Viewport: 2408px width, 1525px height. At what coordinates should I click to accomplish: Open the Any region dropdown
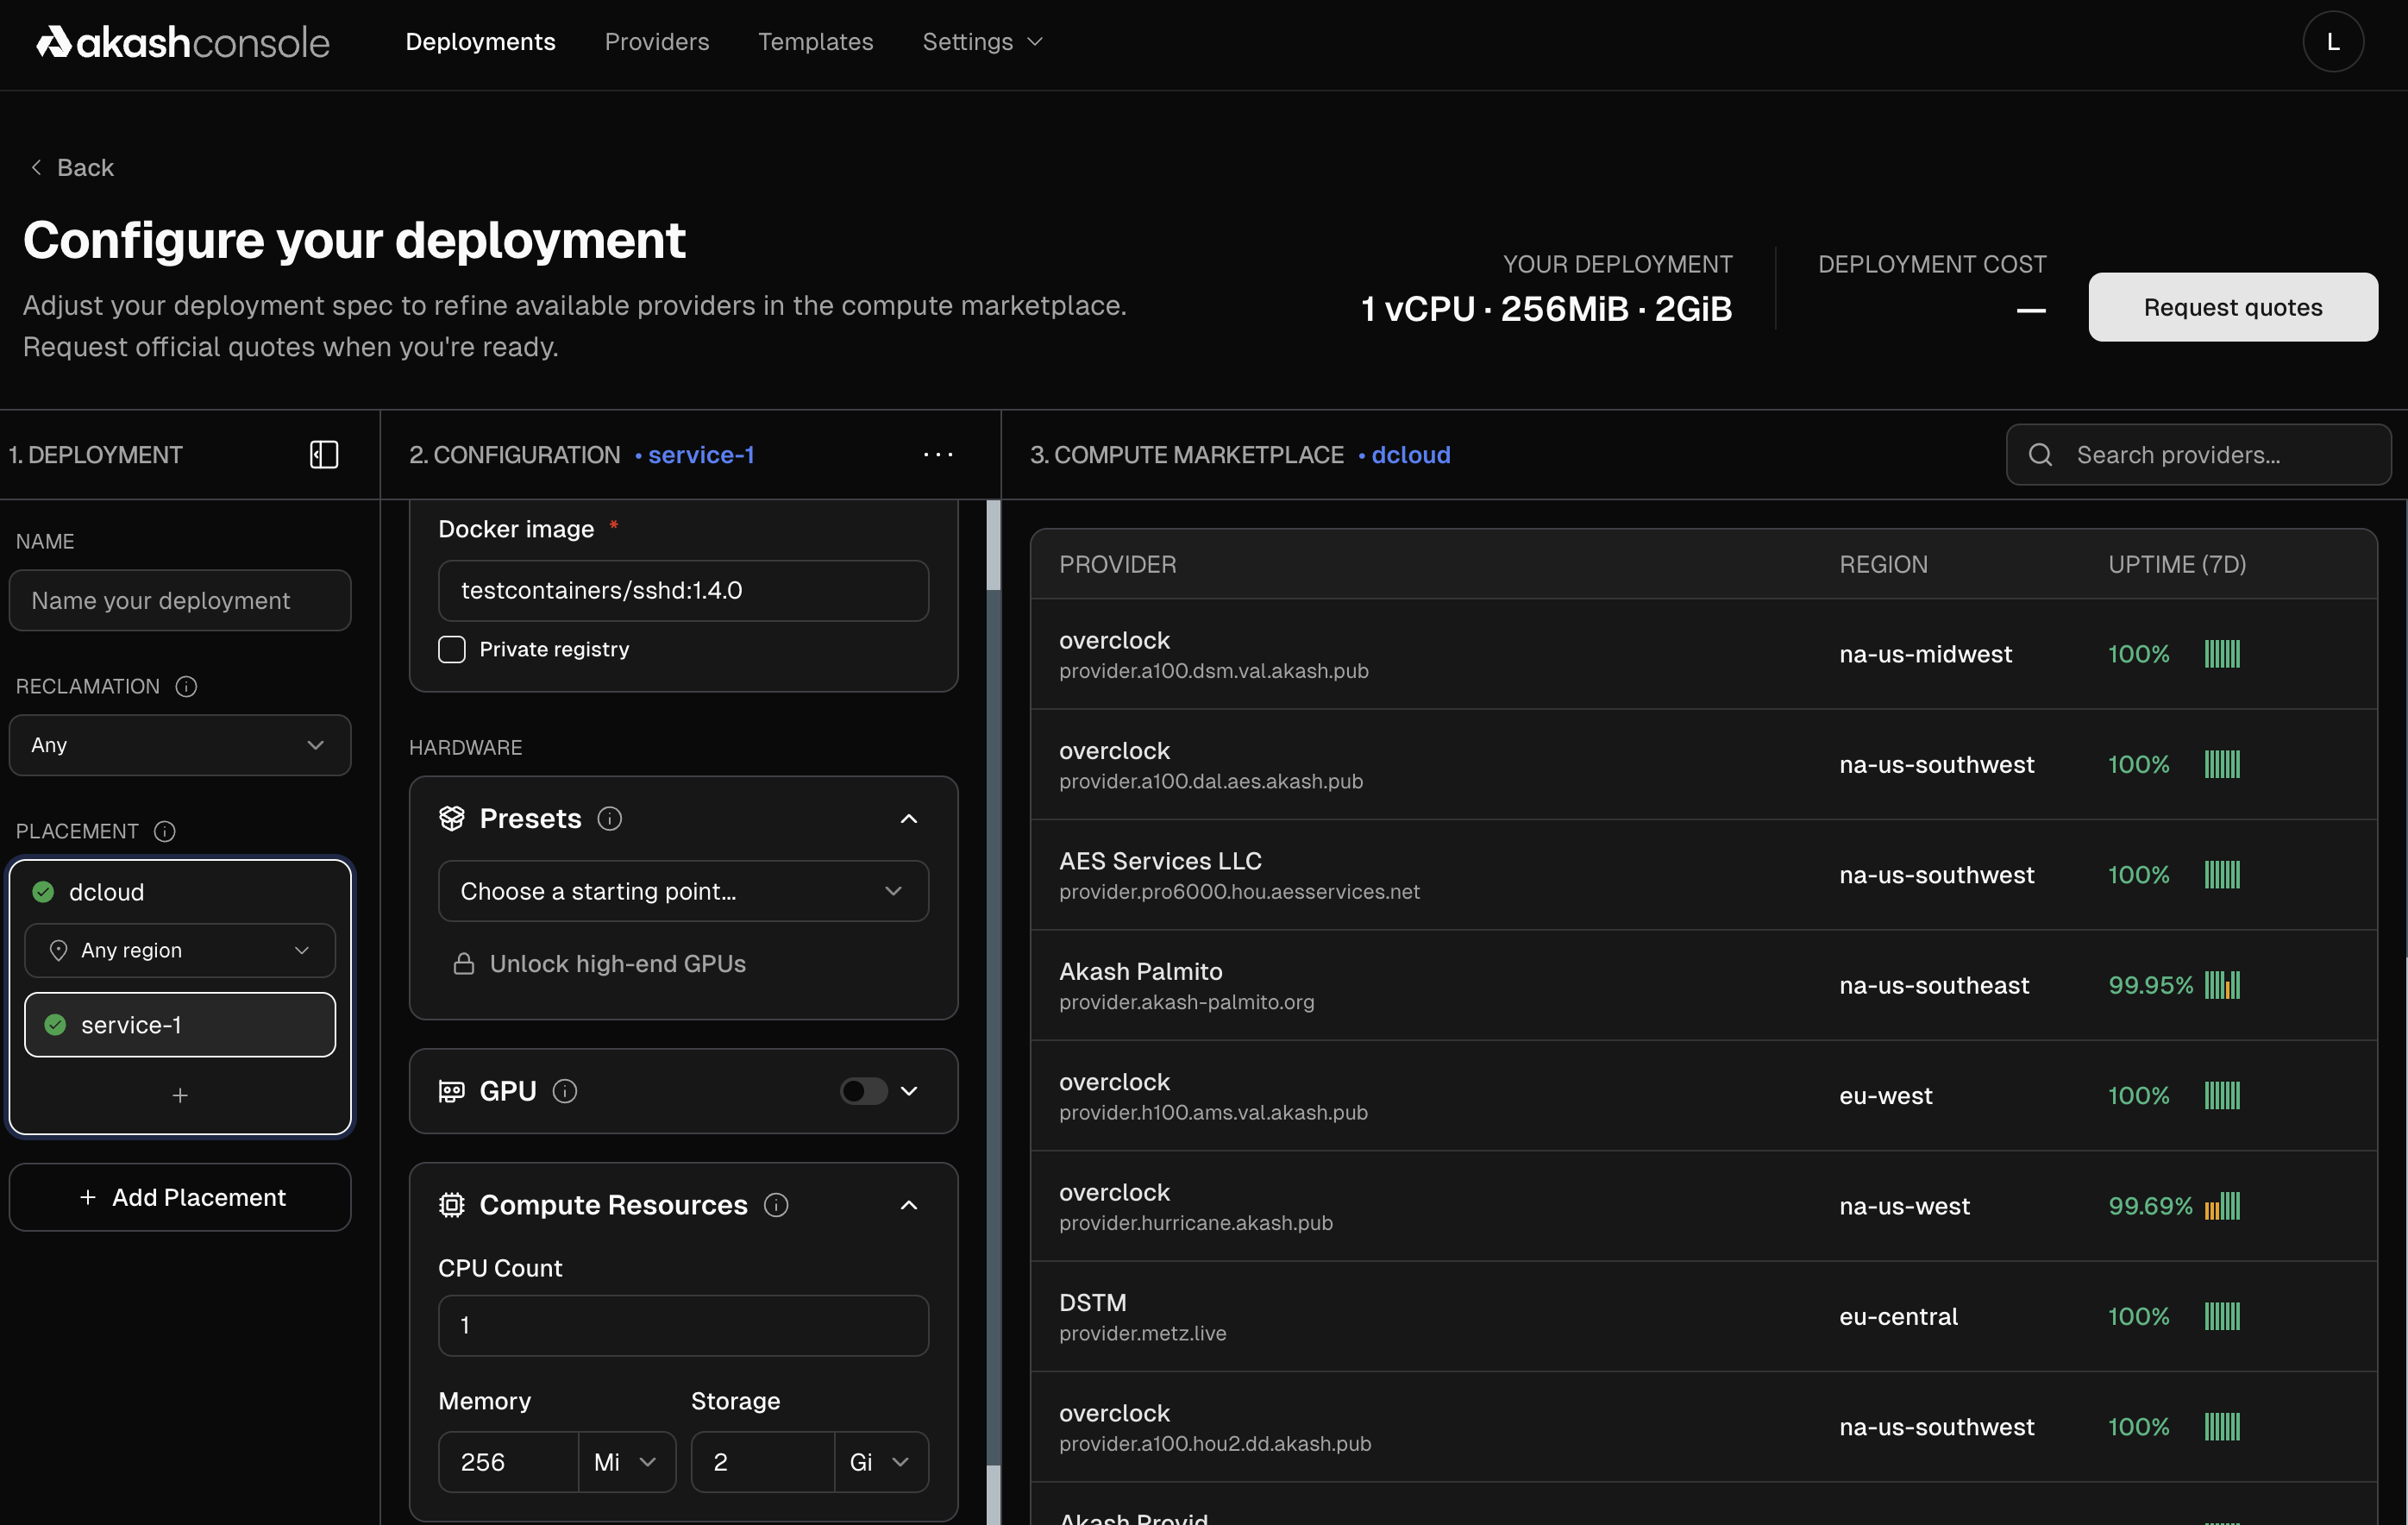coord(180,950)
